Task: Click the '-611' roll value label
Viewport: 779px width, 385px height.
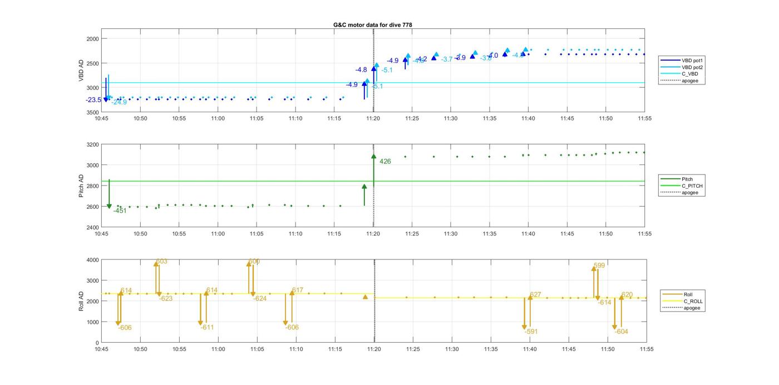Action: tap(207, 328)
